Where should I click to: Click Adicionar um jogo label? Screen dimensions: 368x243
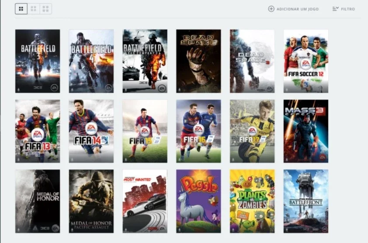click(297, 9)
